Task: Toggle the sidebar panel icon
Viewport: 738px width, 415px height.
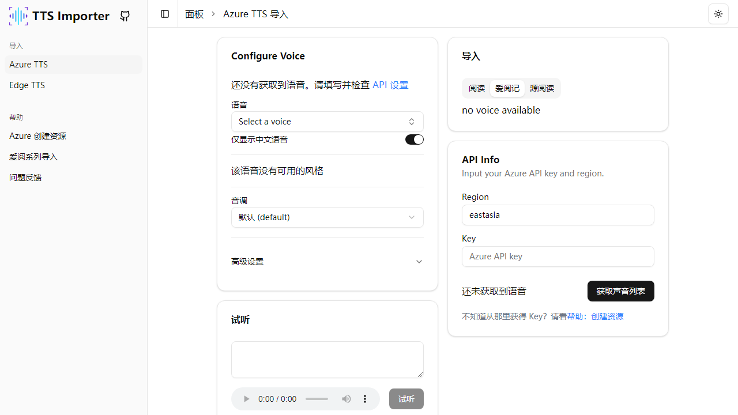Action: click(165, 14)
